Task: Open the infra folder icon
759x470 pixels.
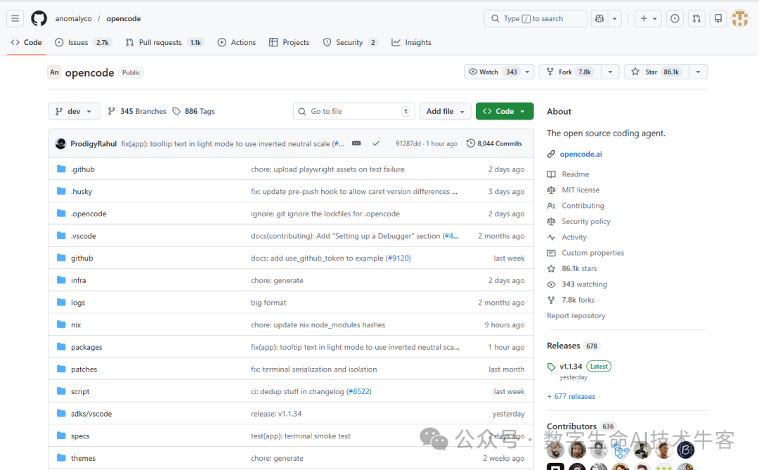Action: click(x=61, y=280)
